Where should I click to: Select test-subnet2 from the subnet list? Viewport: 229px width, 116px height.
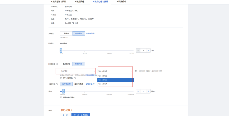pos(115,76)
